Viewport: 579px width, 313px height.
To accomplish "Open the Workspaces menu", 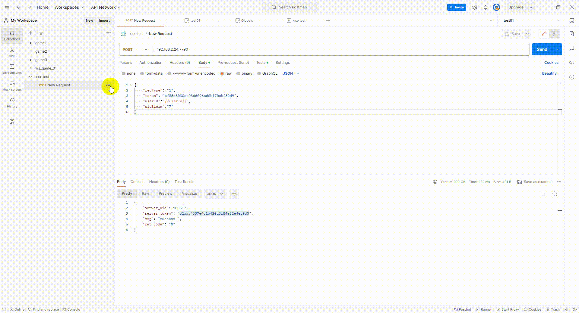I will (x=69, y=7).
